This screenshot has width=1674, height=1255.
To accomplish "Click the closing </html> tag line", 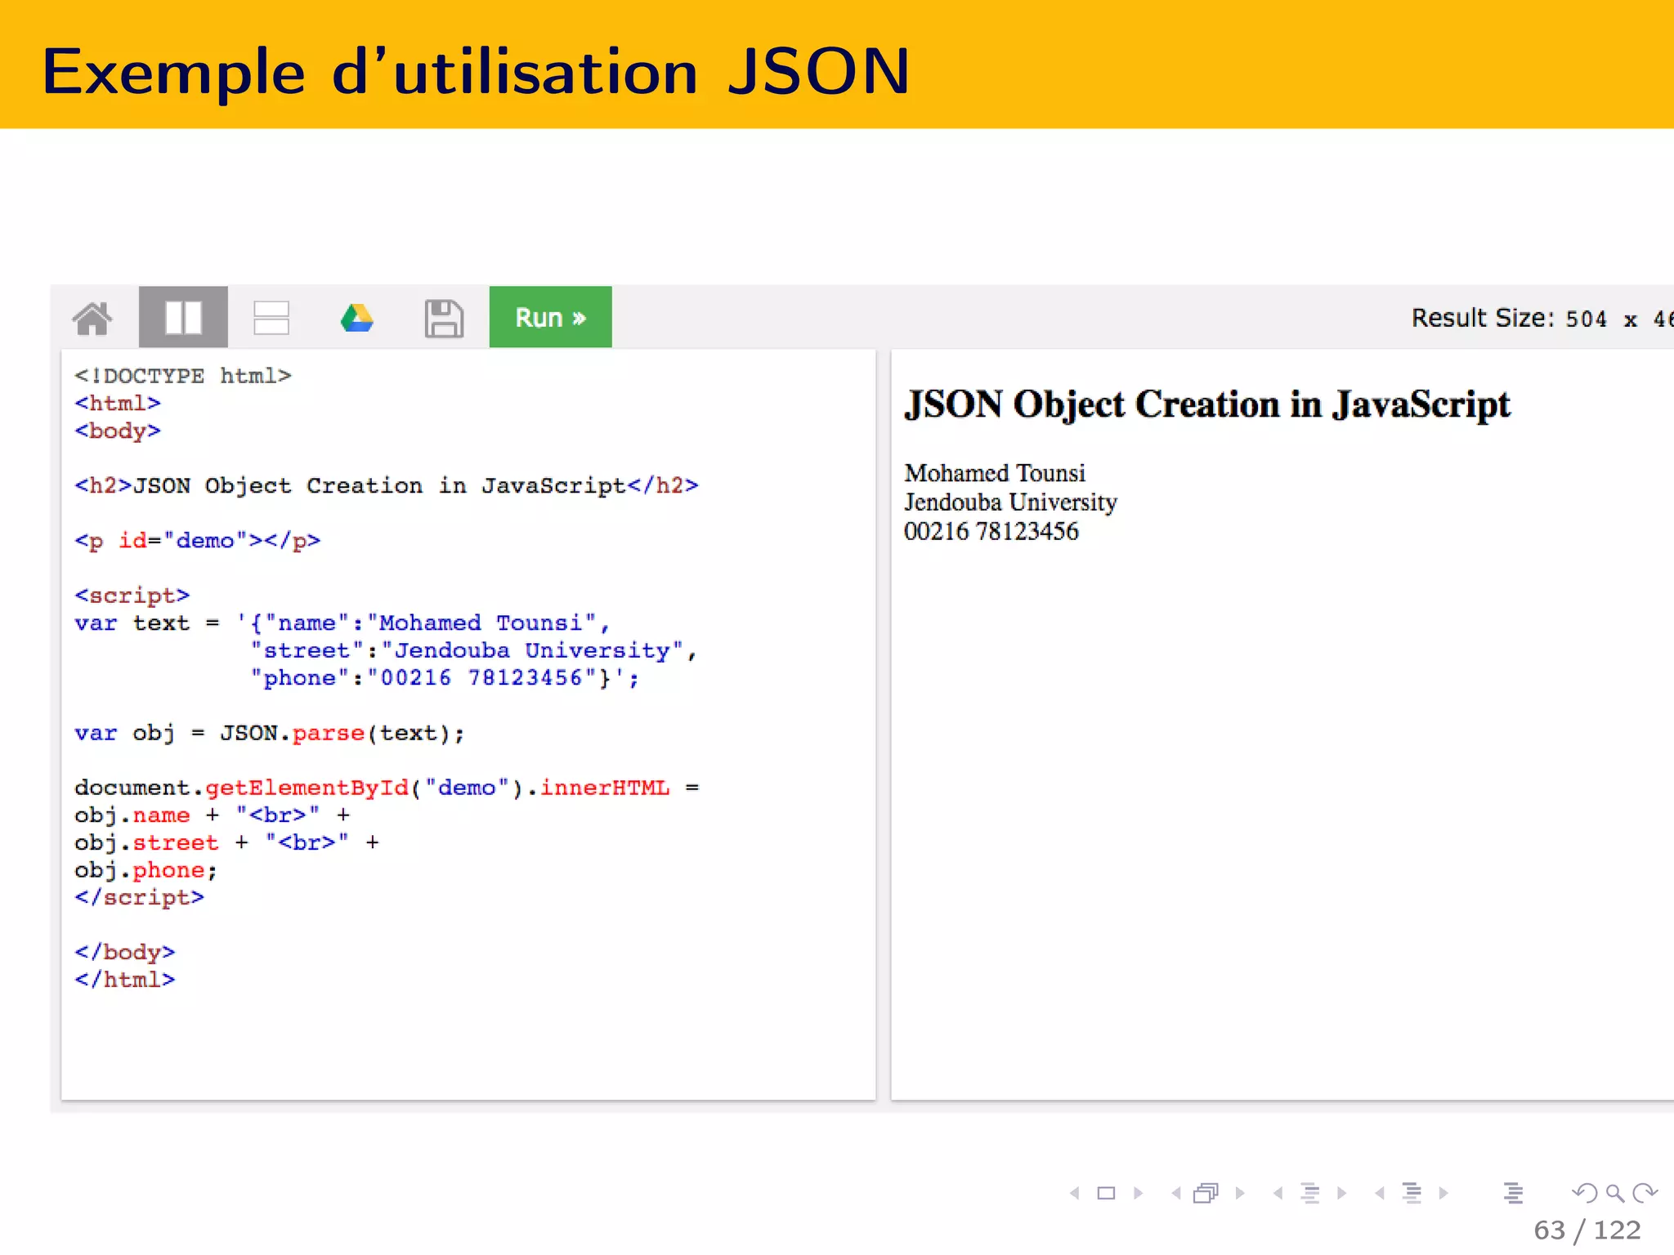I will tap(125, 980).
